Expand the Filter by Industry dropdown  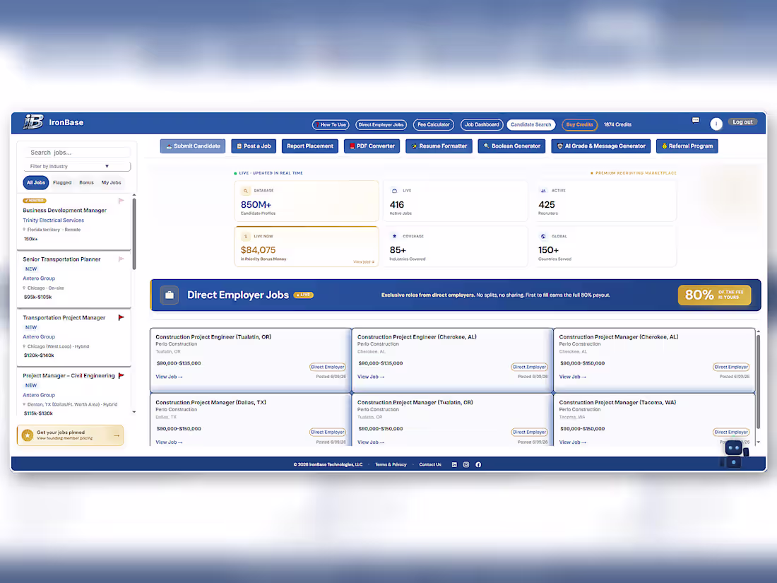[77, 167]
